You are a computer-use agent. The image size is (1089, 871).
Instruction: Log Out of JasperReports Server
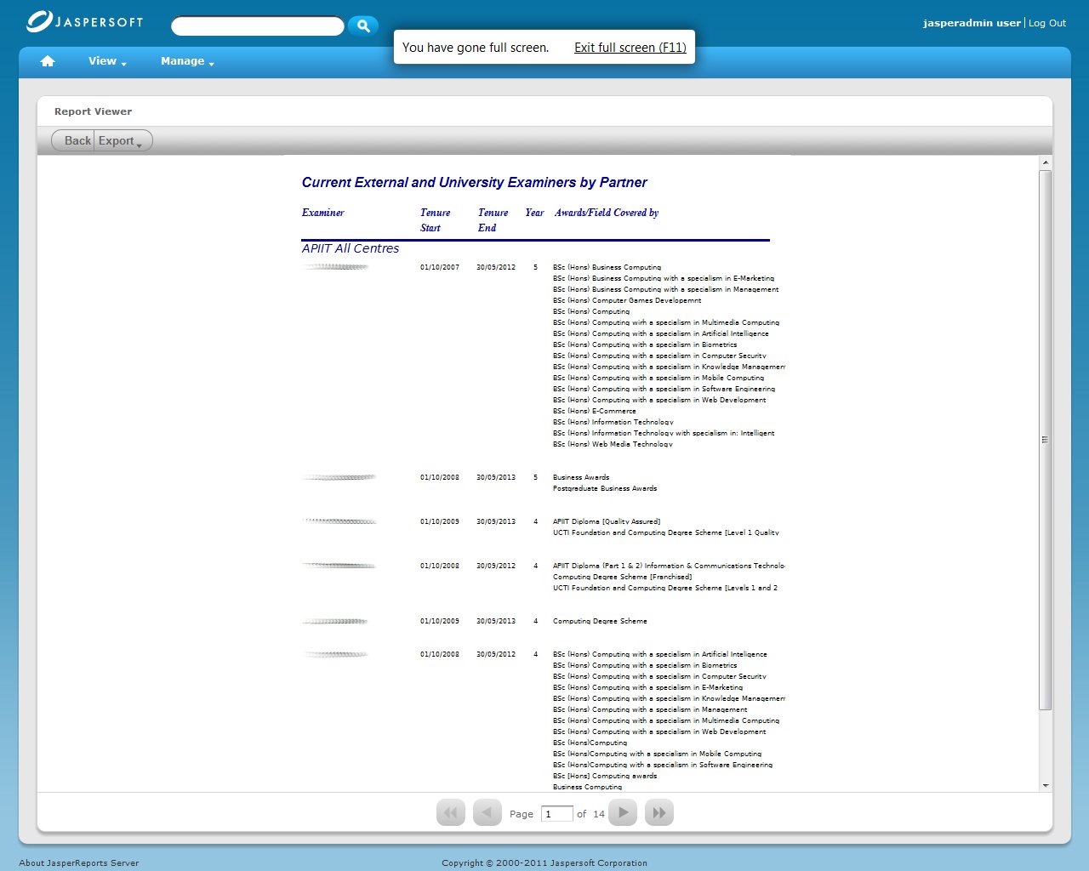click(x=1047, y=23)
